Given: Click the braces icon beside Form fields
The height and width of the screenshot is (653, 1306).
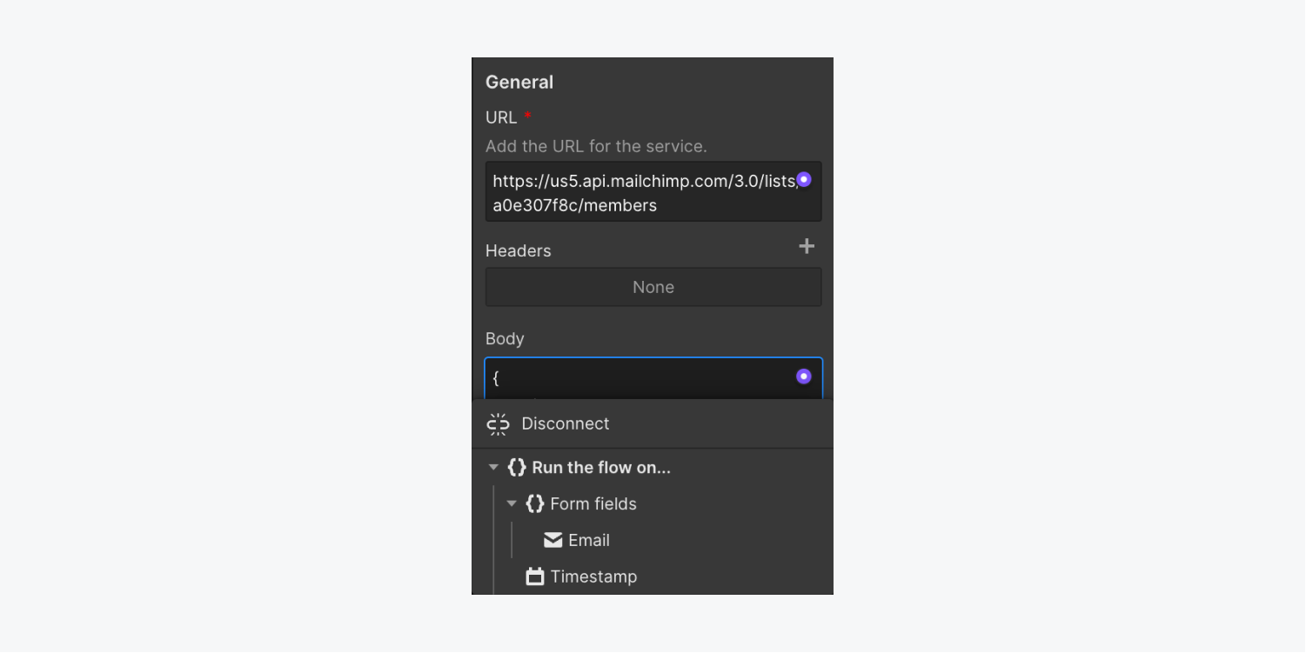Looking at the screenshot, I should tap(535, 504).
